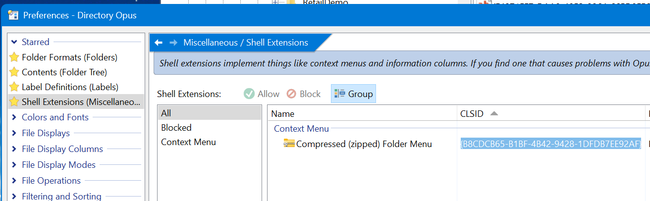Viewport: 650px width, 201px height.
Task: Click star icon beside Contents (Folder Tree)
Action: 14,72
